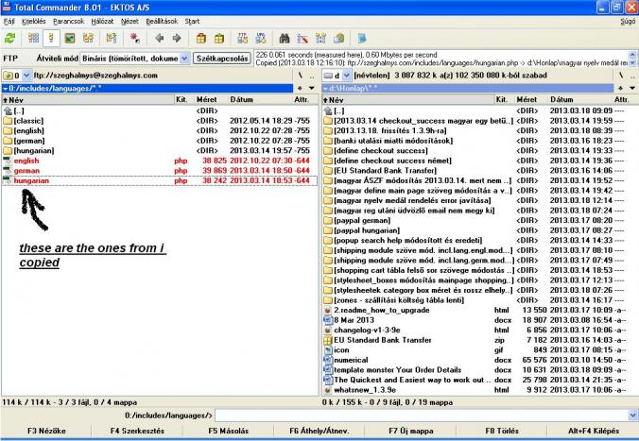Image resolution: width=639 pixels, height=441 pixels.
Task: Click the red star toolbar icon
Action: click(134, 39)
